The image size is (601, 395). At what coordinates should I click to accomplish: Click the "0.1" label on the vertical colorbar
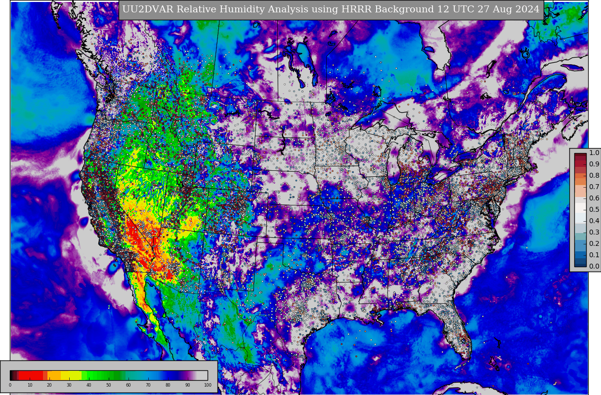(594, 255)
